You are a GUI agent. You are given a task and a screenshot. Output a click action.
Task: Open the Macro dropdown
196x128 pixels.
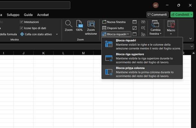click(x=171, y=28)
